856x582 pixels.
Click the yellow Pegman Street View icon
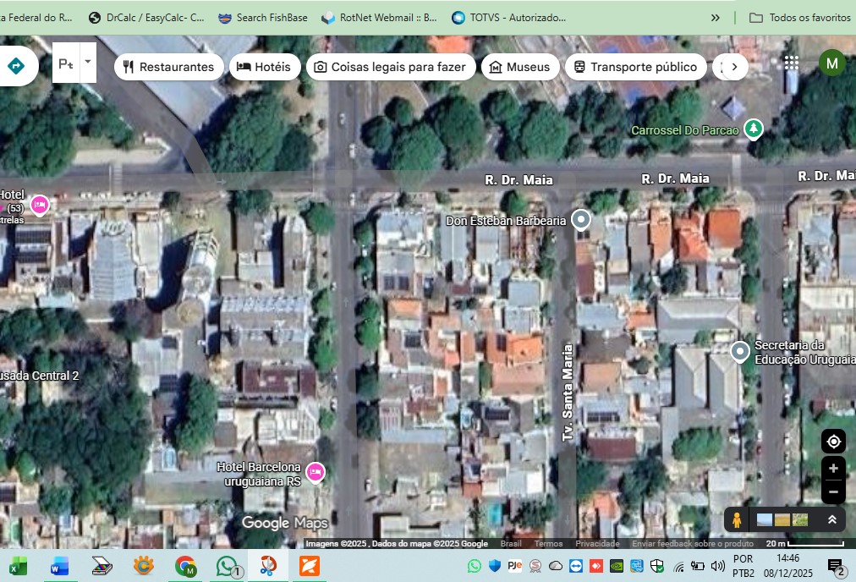click(736, 519)
